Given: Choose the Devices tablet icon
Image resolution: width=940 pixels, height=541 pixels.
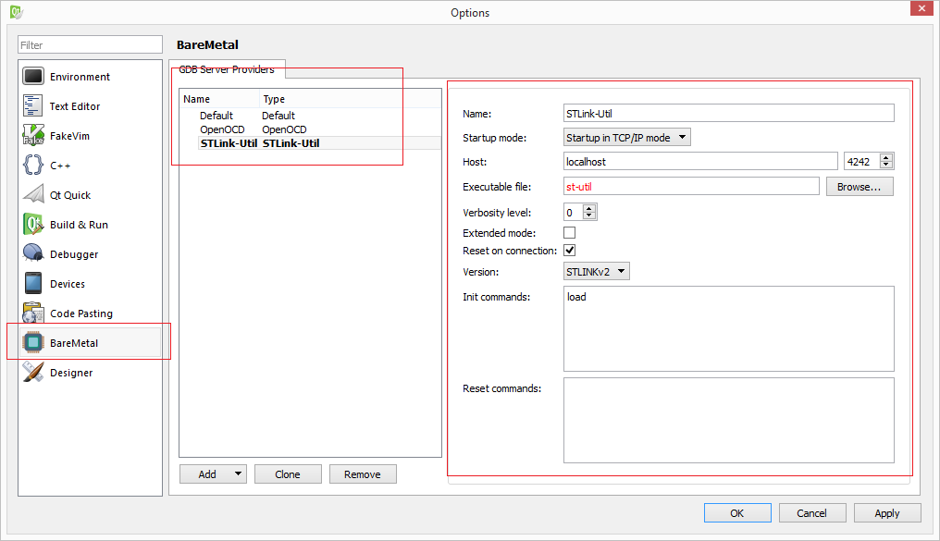Looking at the screenshot, I should pos(33,283).
